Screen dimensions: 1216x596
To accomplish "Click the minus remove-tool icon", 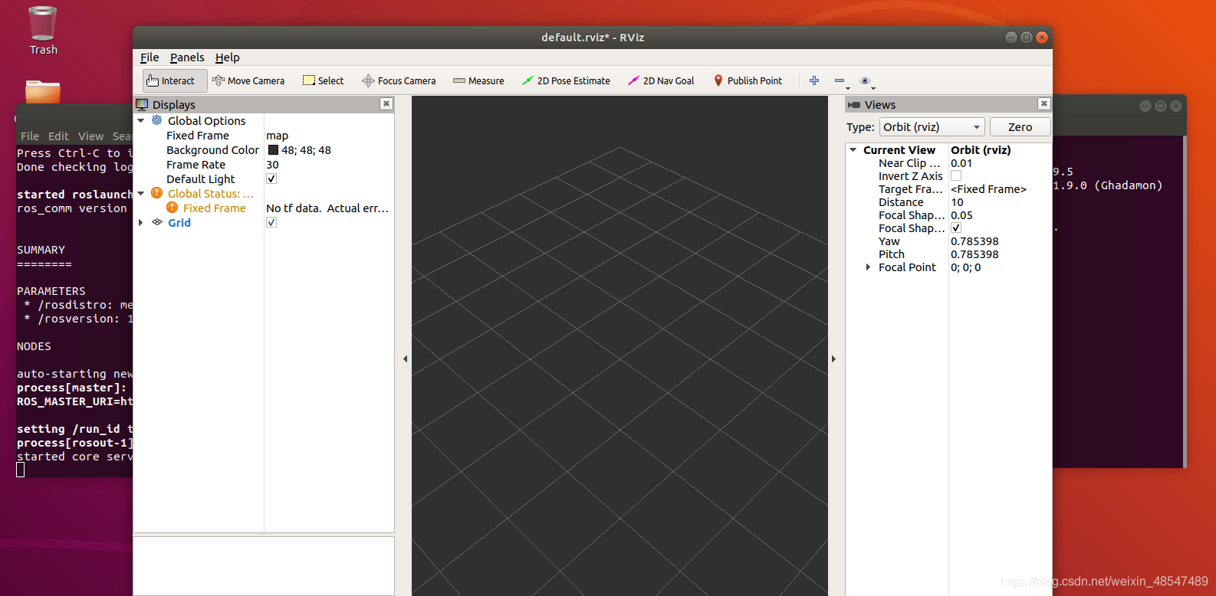I will click(840, 80).
